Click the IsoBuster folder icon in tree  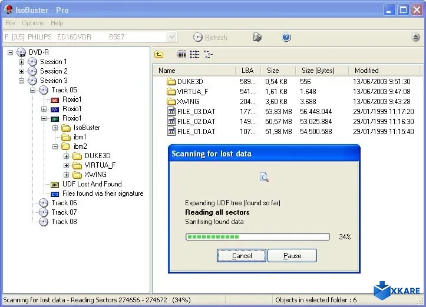click(x=66, y=128)
